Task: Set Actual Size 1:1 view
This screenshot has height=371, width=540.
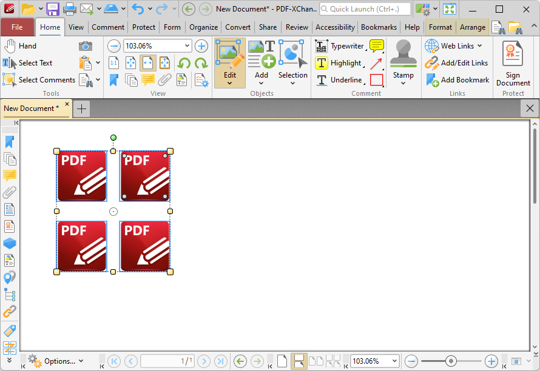Action: point(113,63)
